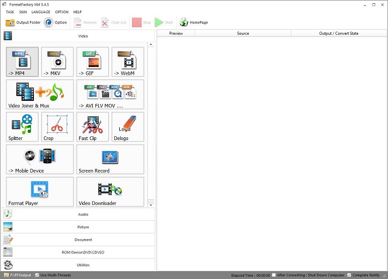Viewport: 388px width, 279px height.
Task: Expand the Utilities category
Action: tap(78, 265)
